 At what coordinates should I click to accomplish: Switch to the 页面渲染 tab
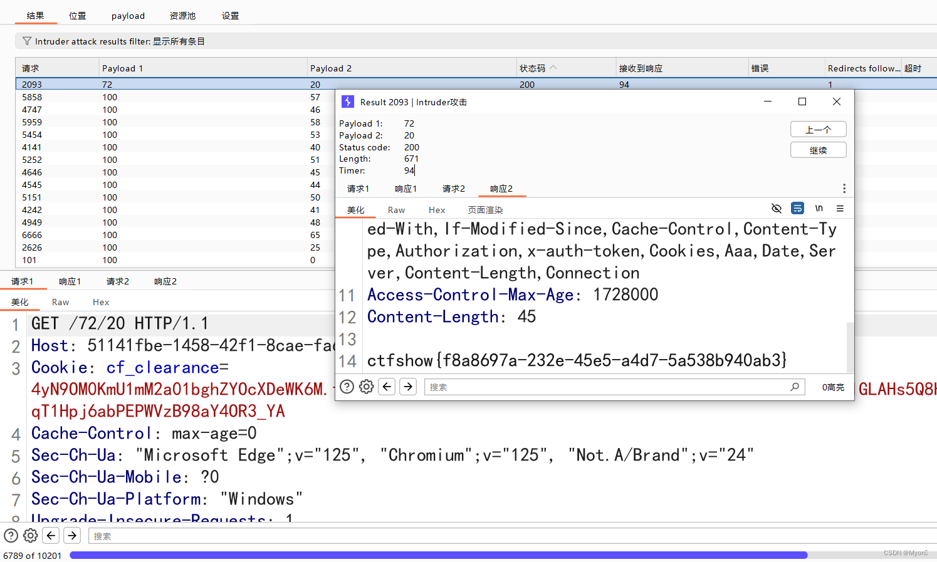coord(485,209)
